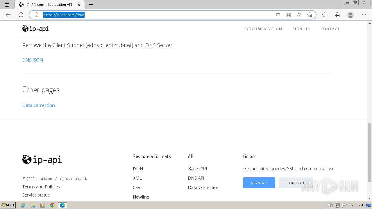Click the grey CONTACT button

(296, 183)
